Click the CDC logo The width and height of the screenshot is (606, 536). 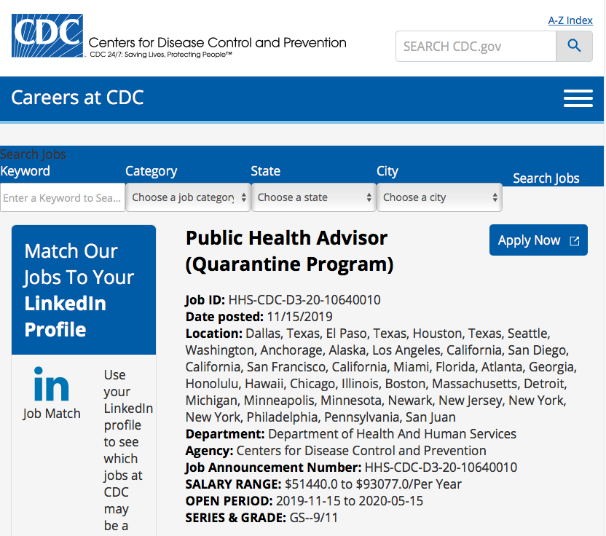click(x=45, y=35)
